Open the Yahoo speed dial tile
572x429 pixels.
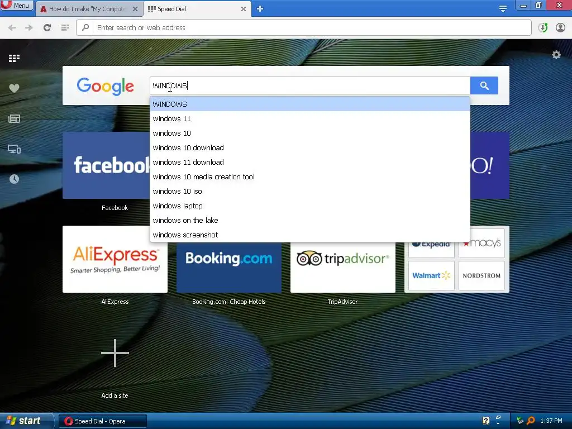(489, 165)
